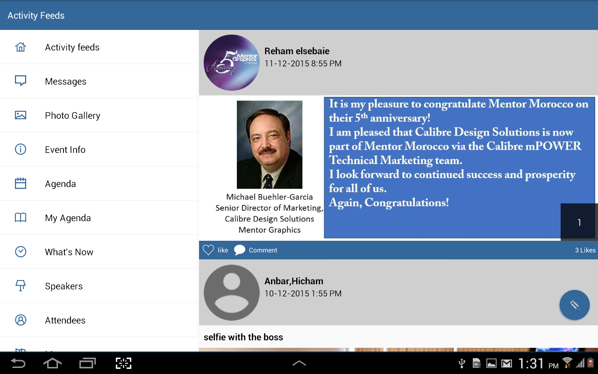Tap the comment bubble icon on Reham's post
Image resolution: width=598 pixels, height=374 pixels.
click(x=240, y=250)
